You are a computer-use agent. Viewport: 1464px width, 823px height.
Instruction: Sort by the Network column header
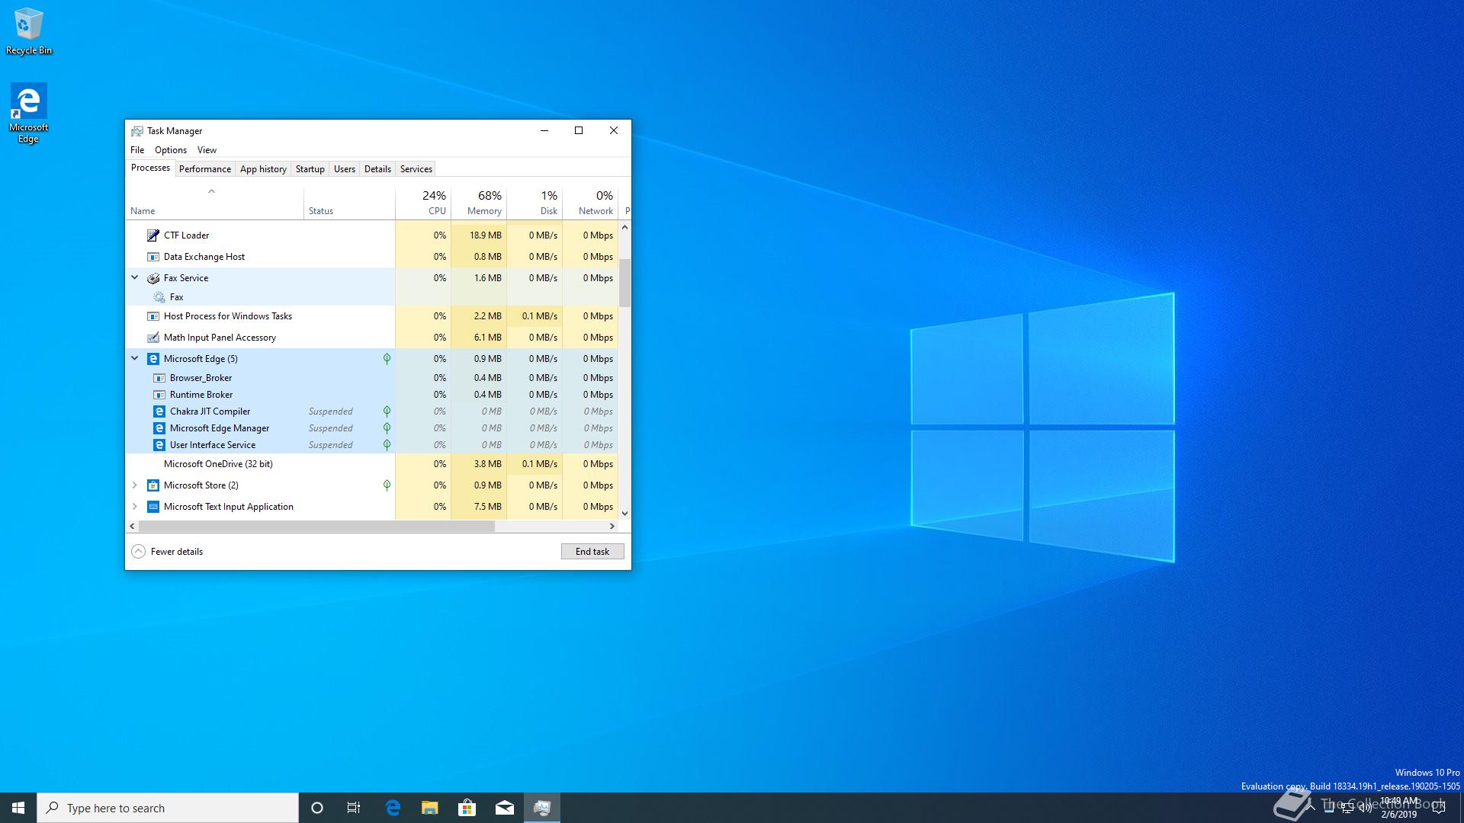(x=590, y=203)
